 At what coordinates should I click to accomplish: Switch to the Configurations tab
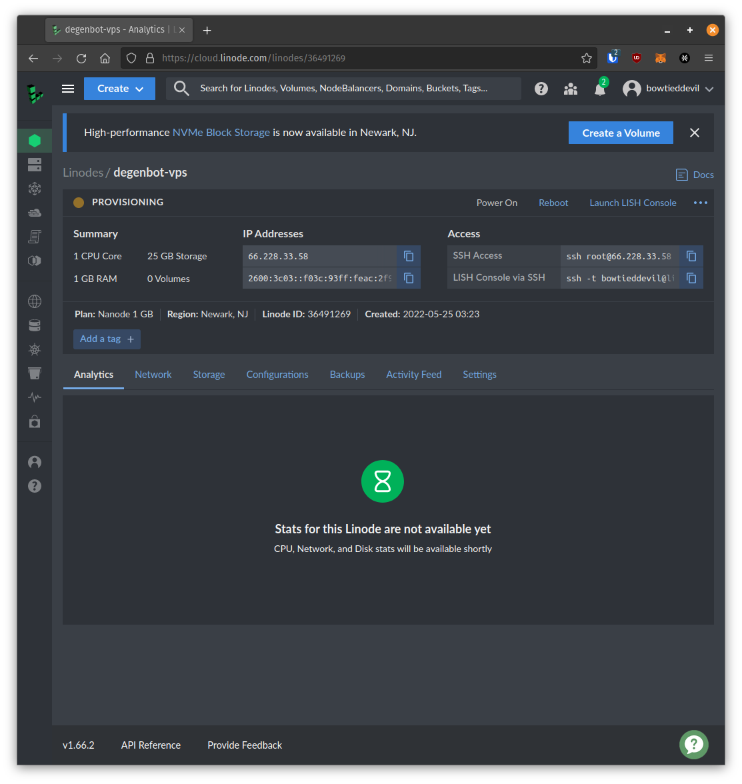pos(277,375)
